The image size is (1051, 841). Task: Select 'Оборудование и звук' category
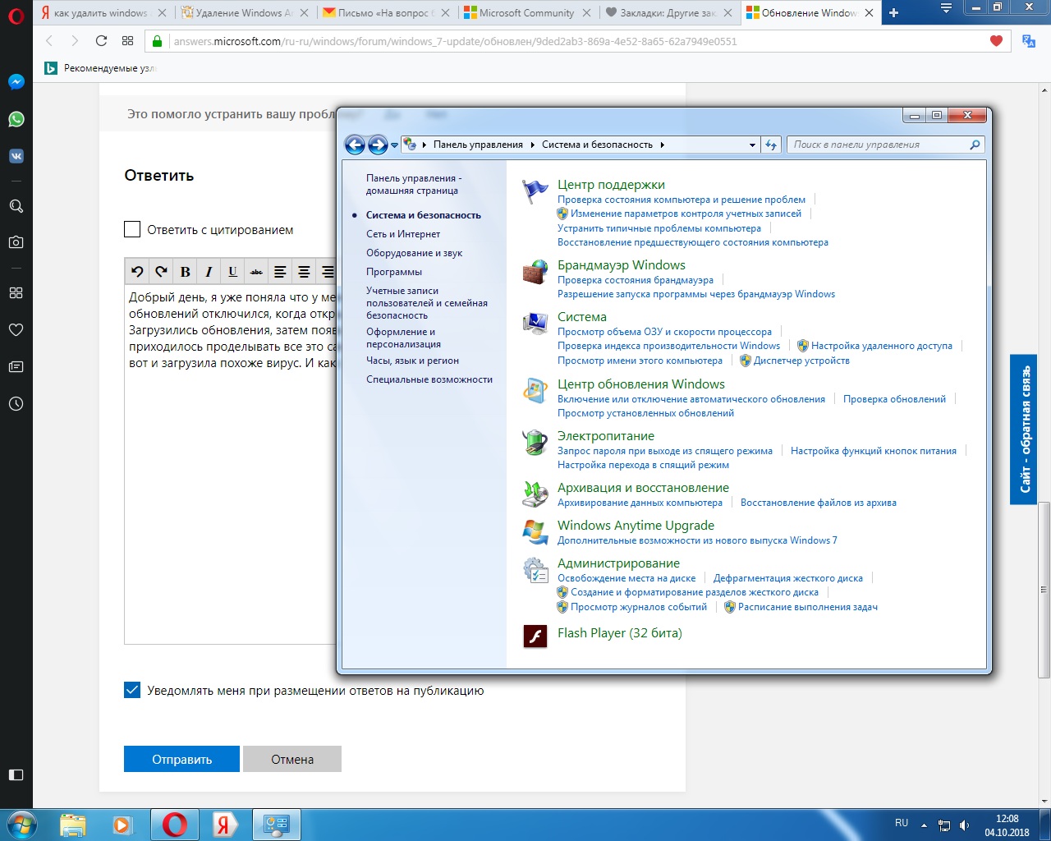tap(414, 253)
